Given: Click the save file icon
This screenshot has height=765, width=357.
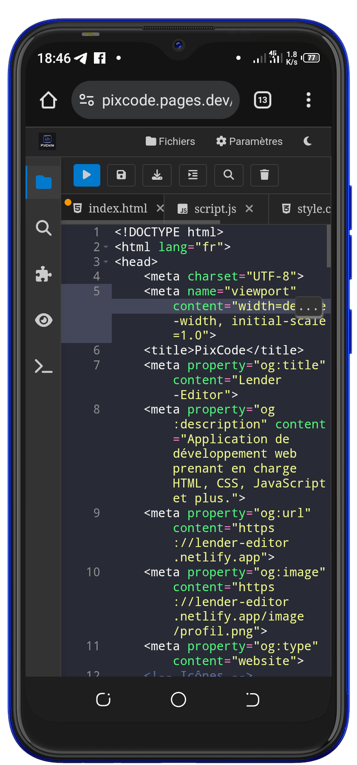Looking at the screenshot, I should pos(121,175).
